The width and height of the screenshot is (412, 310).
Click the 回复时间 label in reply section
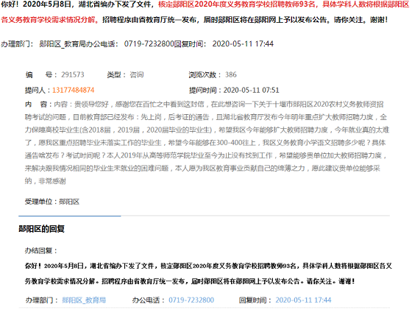pyautogui.click(x=255, y=300)
